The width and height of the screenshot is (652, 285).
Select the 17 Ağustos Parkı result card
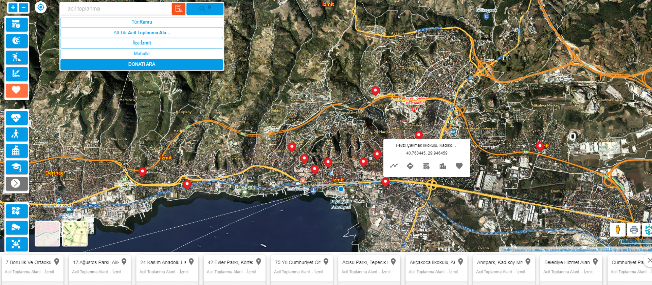click(99, 267)
